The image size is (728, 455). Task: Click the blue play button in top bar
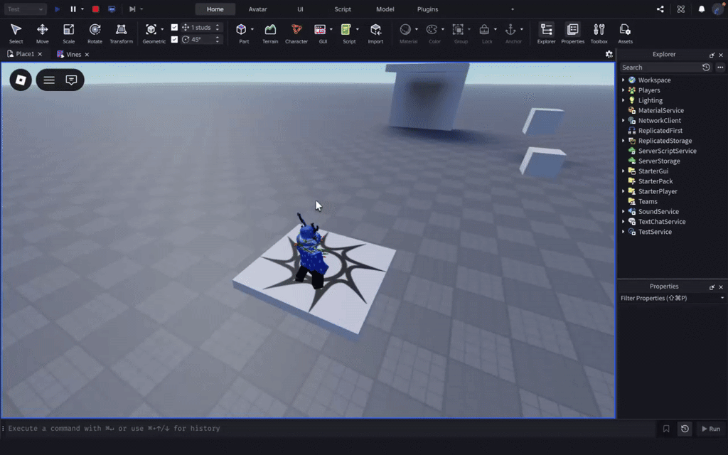[x=57, y=9]
